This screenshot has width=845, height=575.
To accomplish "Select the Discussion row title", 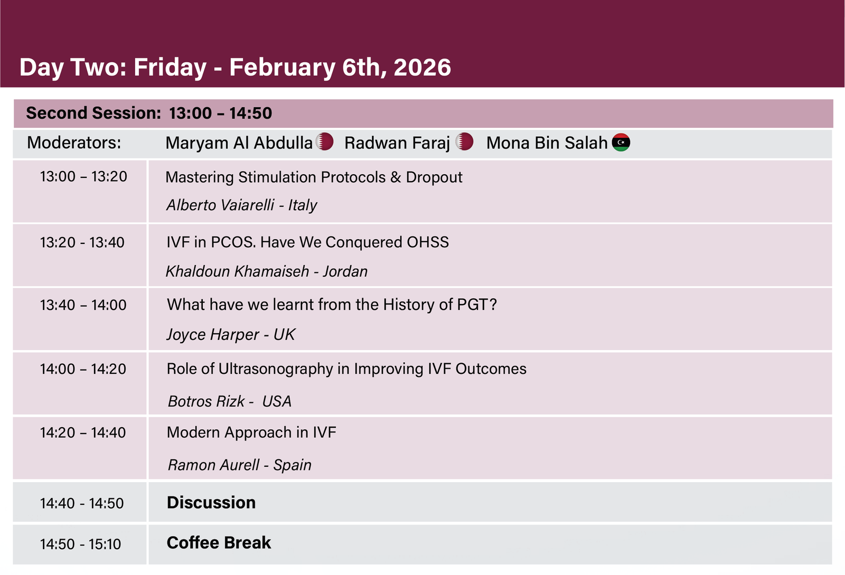I will click(x=211, y=503).
